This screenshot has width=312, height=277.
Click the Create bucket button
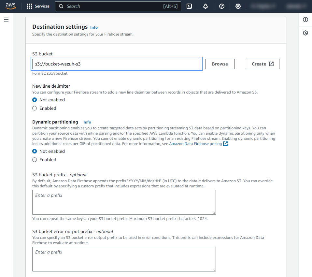pos(262,64)
